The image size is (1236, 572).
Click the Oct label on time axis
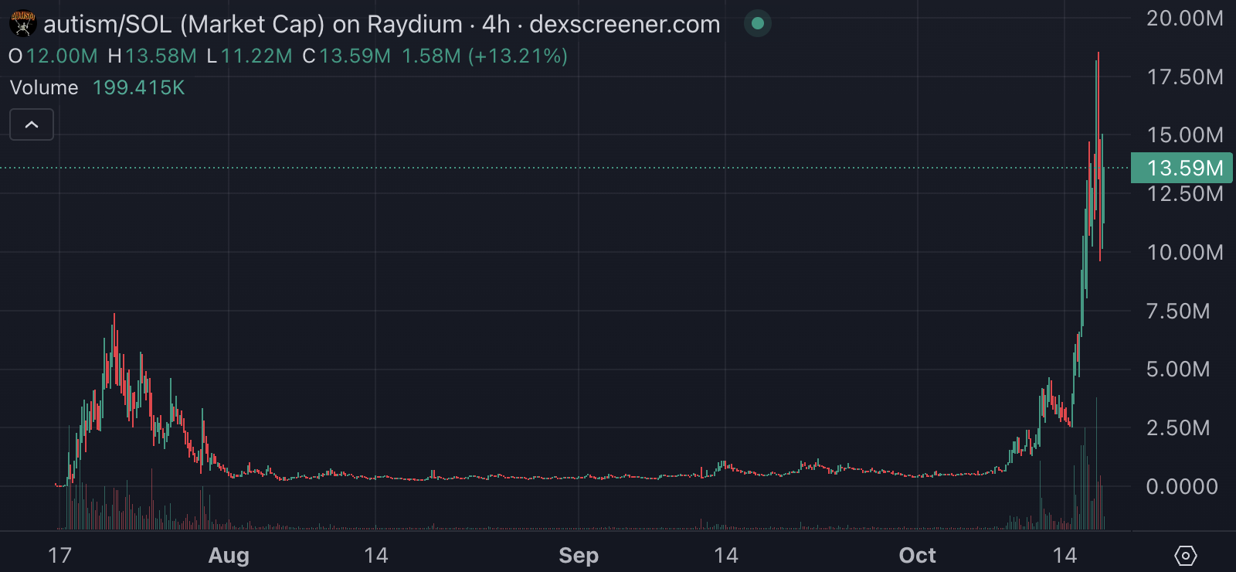click(917, 555)
